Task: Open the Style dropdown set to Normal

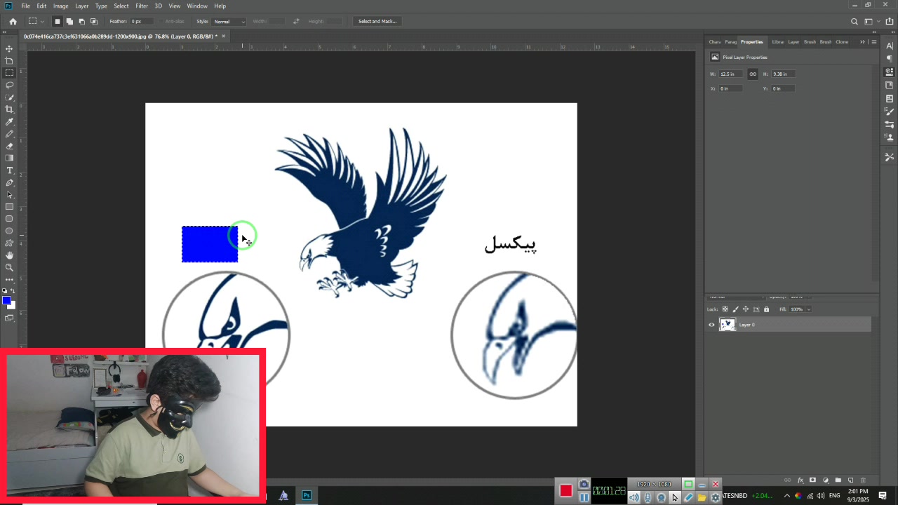Action: tap(229, 22)
